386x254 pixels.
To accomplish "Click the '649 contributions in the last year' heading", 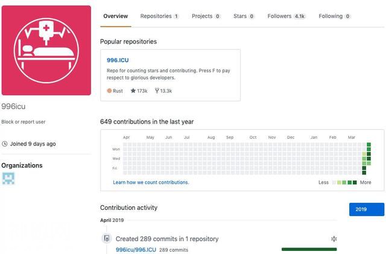I will [147, 122].
